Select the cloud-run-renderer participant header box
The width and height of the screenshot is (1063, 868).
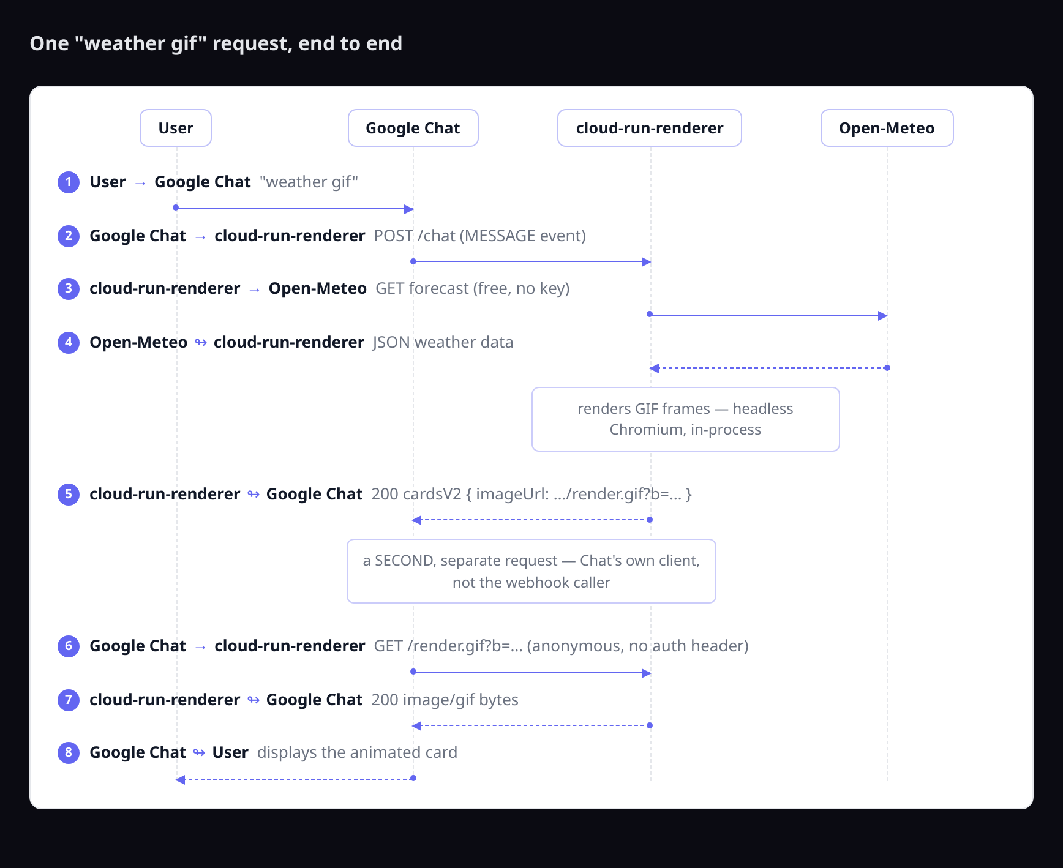click(x=650, y=128)
